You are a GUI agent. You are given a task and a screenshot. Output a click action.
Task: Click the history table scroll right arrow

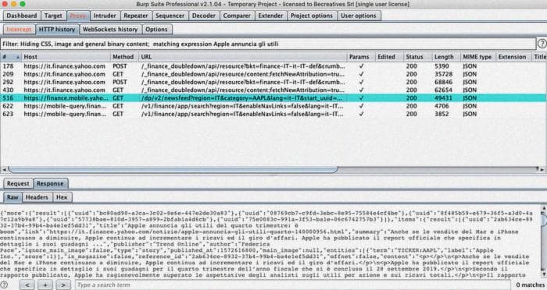(542, 169)
